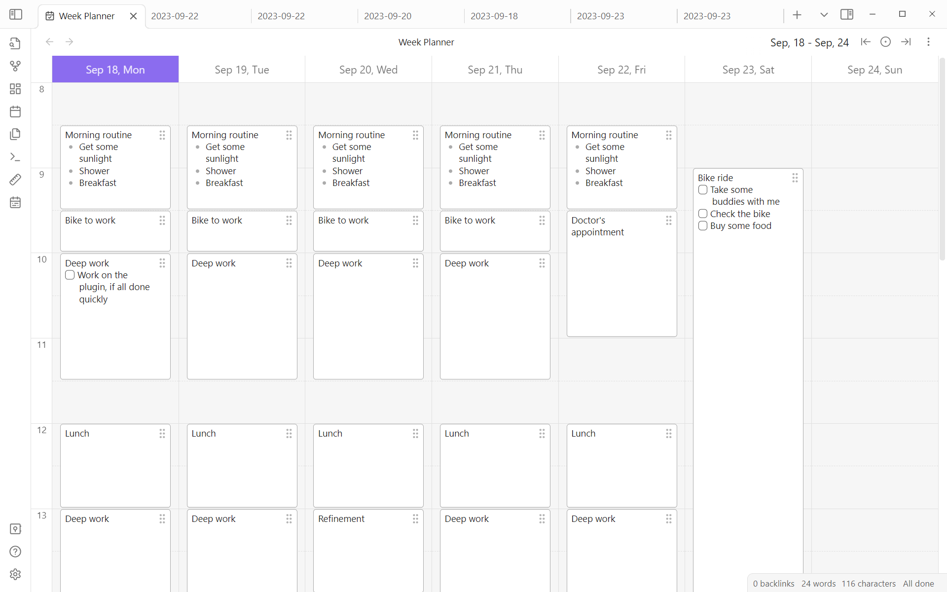Image resolution: width=947 pixels, height=592 pixels.
Task: Check the 'Work on the plugin' task
Action: coord(70,275)
